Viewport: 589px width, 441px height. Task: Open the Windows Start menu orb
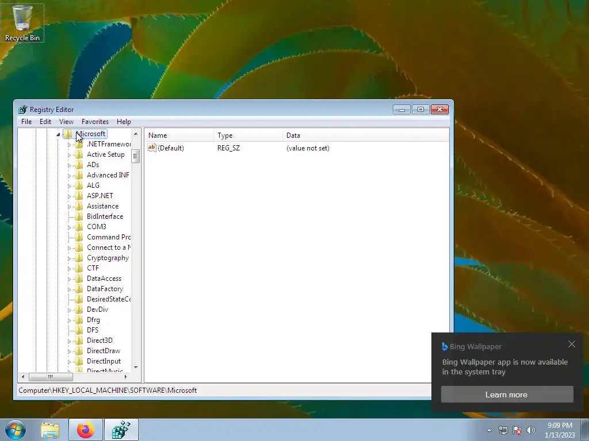(x=16, y=430)
